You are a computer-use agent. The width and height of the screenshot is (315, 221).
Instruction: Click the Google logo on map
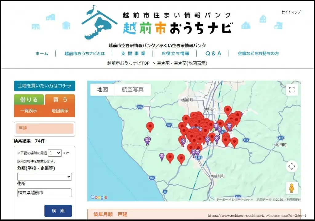99,197
